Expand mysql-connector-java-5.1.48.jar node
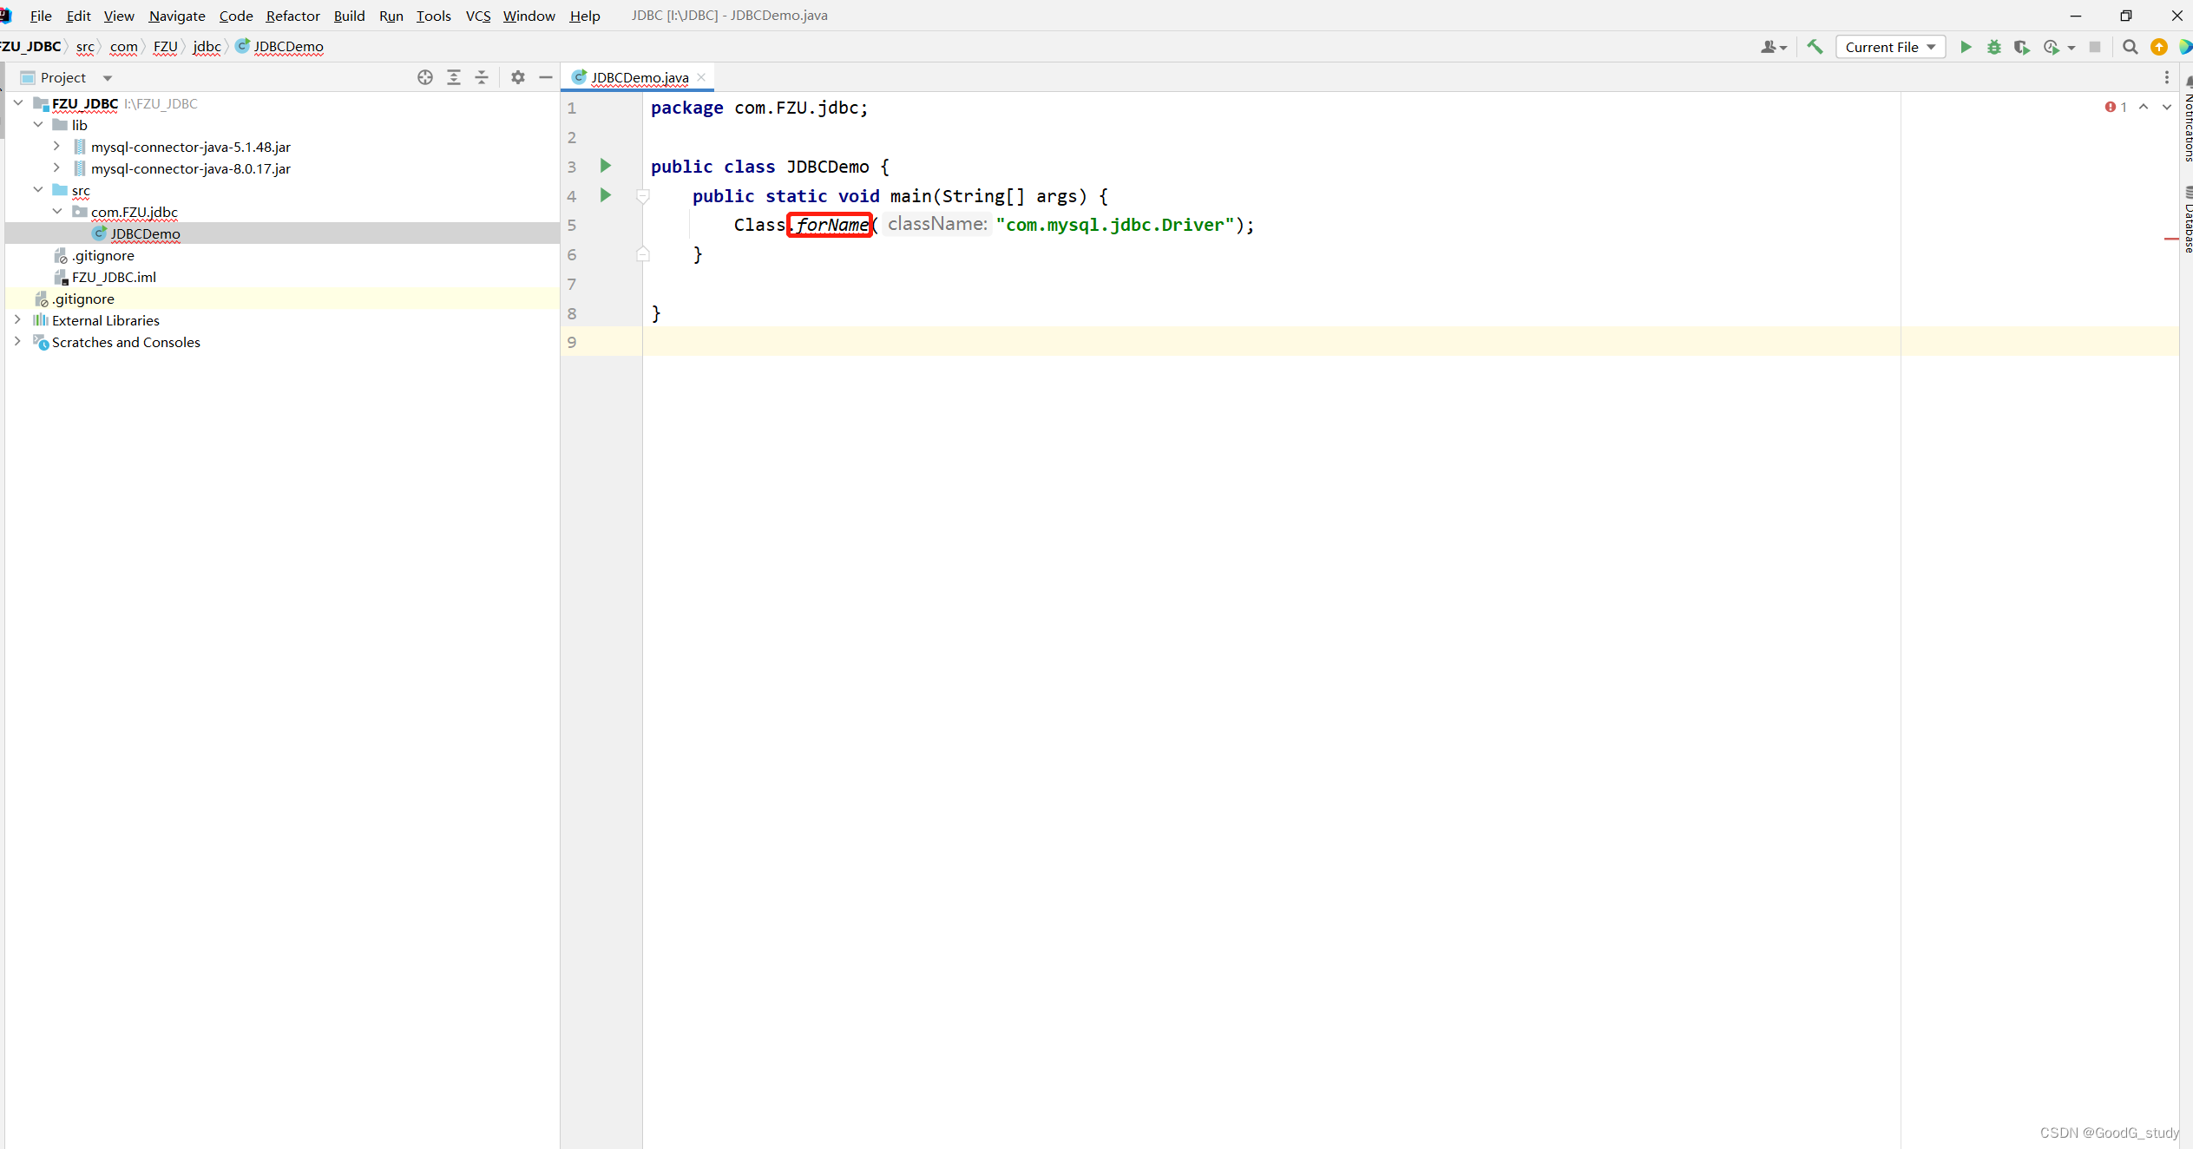2193x1149 pixels. click(x=56, y=146)
